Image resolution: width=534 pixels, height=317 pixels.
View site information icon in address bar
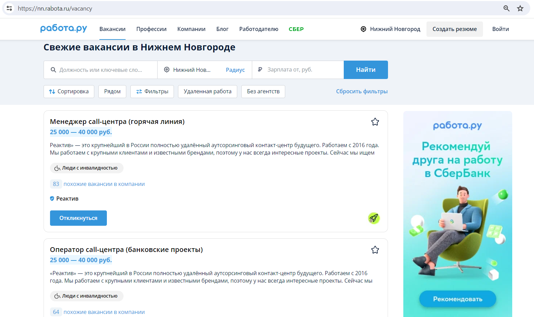click(10, 9)
